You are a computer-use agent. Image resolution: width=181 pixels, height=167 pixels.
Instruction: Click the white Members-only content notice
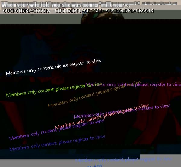point(53,67)
